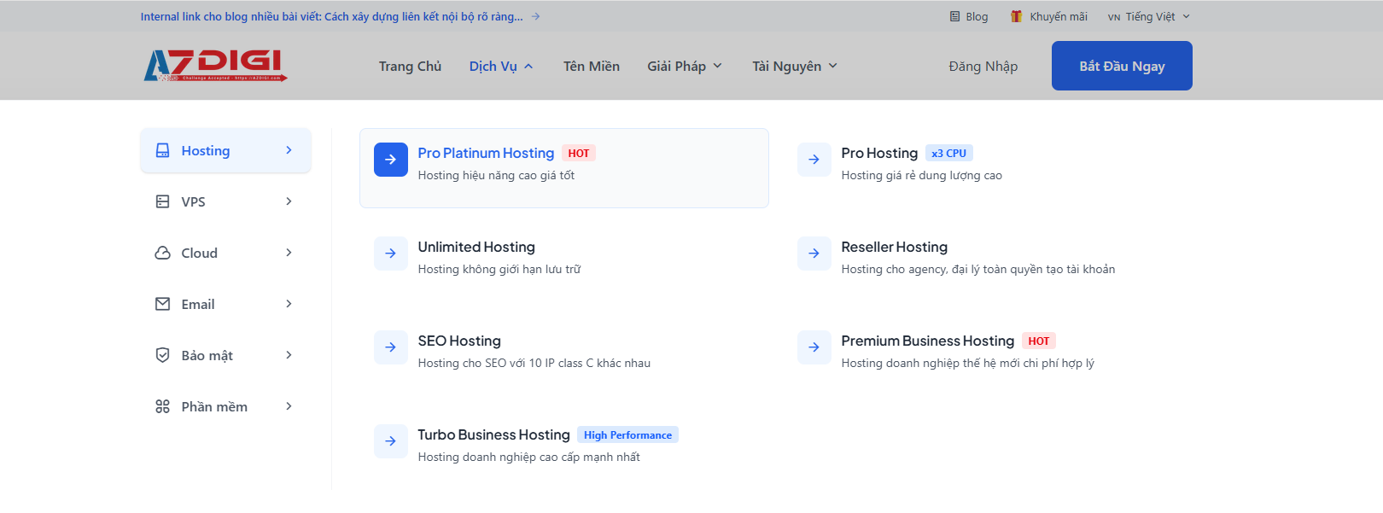This screenshot has width=1383, height=513.
Task: Click "Hosting cho agency, đại lý" description
Action: [x=978, y=269]
